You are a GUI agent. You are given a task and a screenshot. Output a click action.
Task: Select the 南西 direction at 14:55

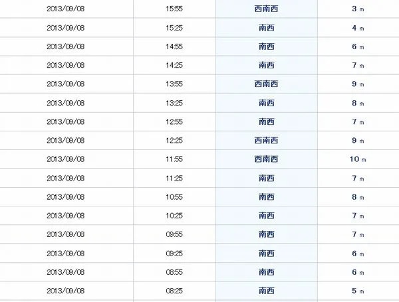(x=267, y=46)
